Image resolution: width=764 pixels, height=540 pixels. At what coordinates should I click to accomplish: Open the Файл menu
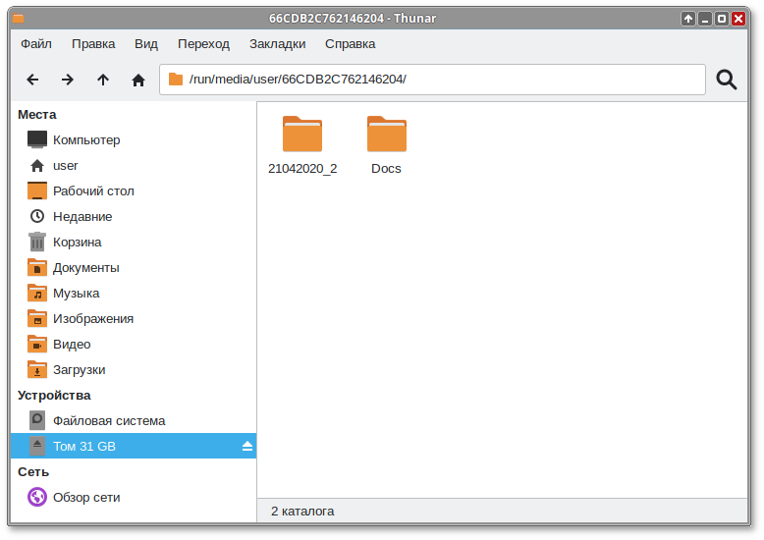(36, 44)
